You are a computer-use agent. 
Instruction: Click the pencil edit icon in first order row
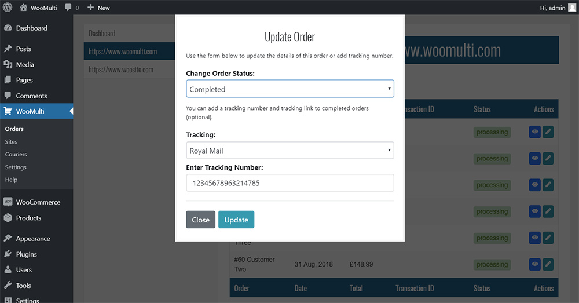[x=548, y=132]
